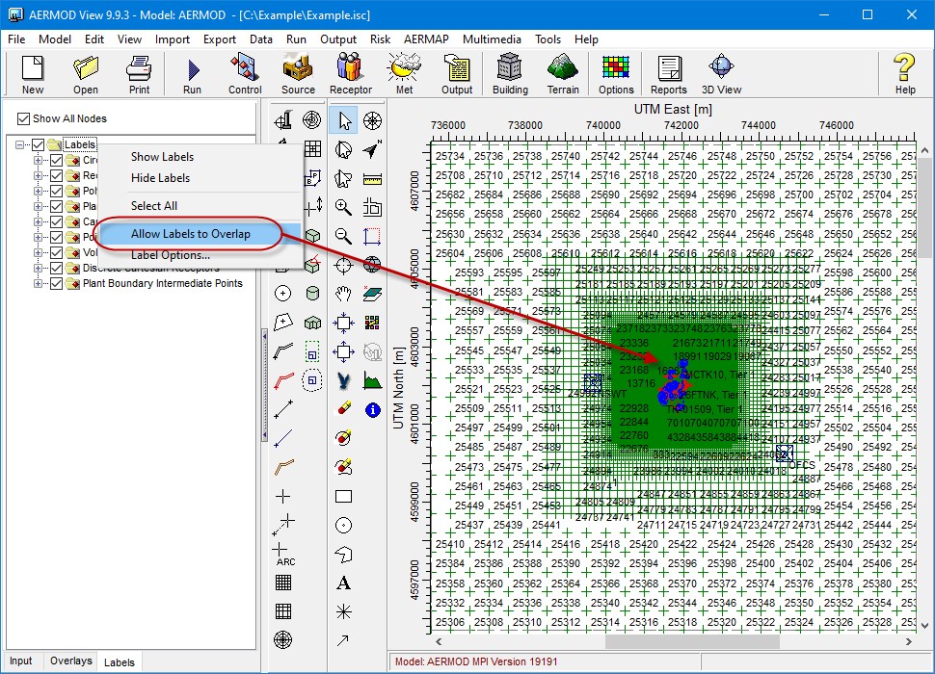Open the Met data toolbar button
Screen dimensions: 935x674
click(404, 74)
